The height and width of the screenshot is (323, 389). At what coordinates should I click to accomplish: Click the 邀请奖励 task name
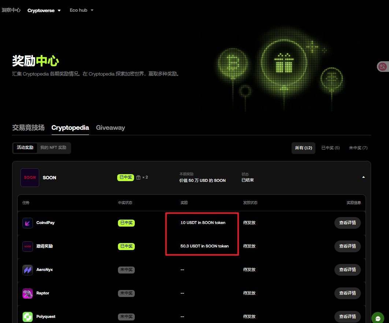[x=44, y=246]
